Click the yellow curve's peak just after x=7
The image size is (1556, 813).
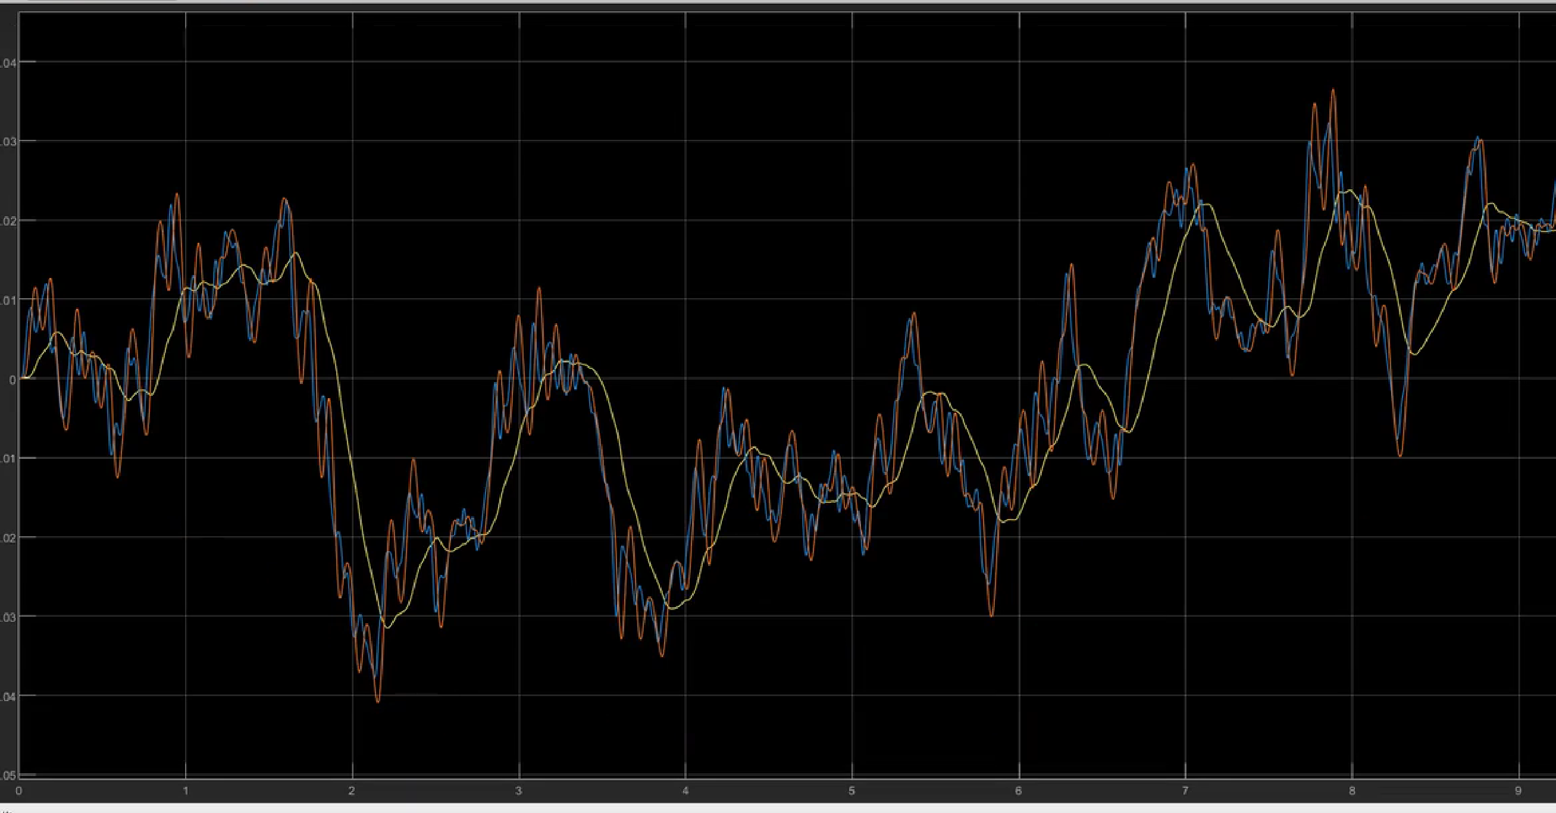pyautogui.click(x=1205, y=204)
